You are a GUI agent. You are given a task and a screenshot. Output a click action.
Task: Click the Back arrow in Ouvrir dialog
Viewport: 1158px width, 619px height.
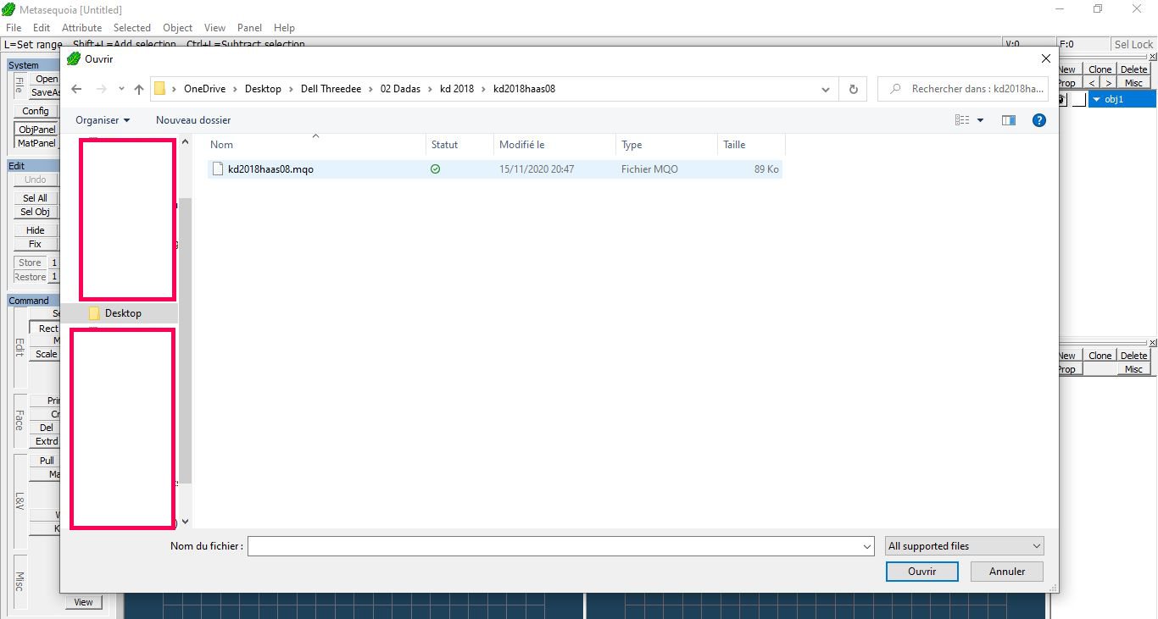point(76,89)
